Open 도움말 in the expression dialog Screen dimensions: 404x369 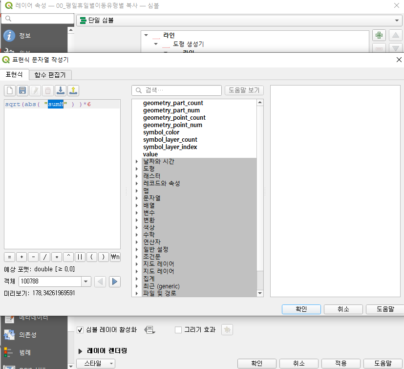[385, 309]
